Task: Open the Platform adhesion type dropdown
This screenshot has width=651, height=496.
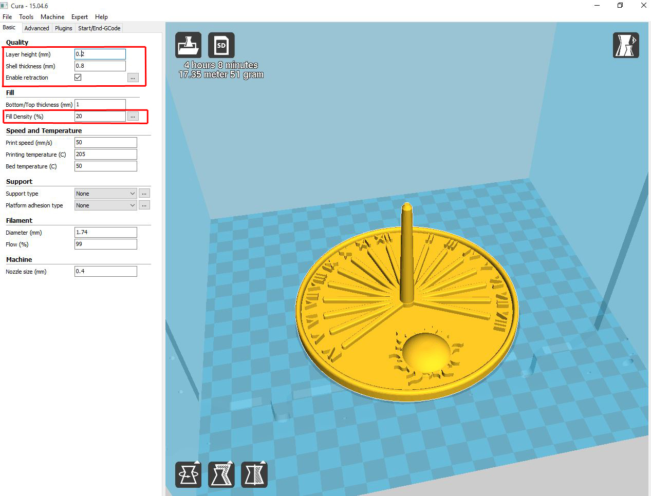Action: [x=105, y=205]
